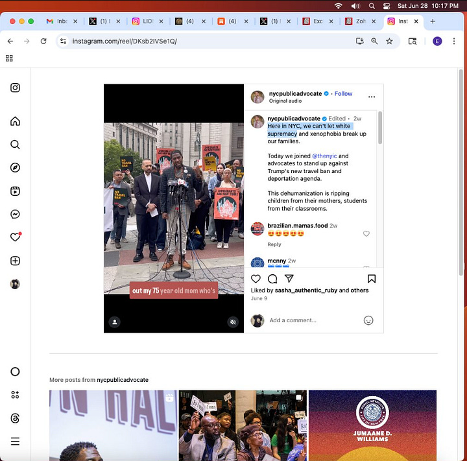This screenshot has height=461, width=467.
Task: Click Follow next to nycpublicadvocate
Action: coord(343,93)
